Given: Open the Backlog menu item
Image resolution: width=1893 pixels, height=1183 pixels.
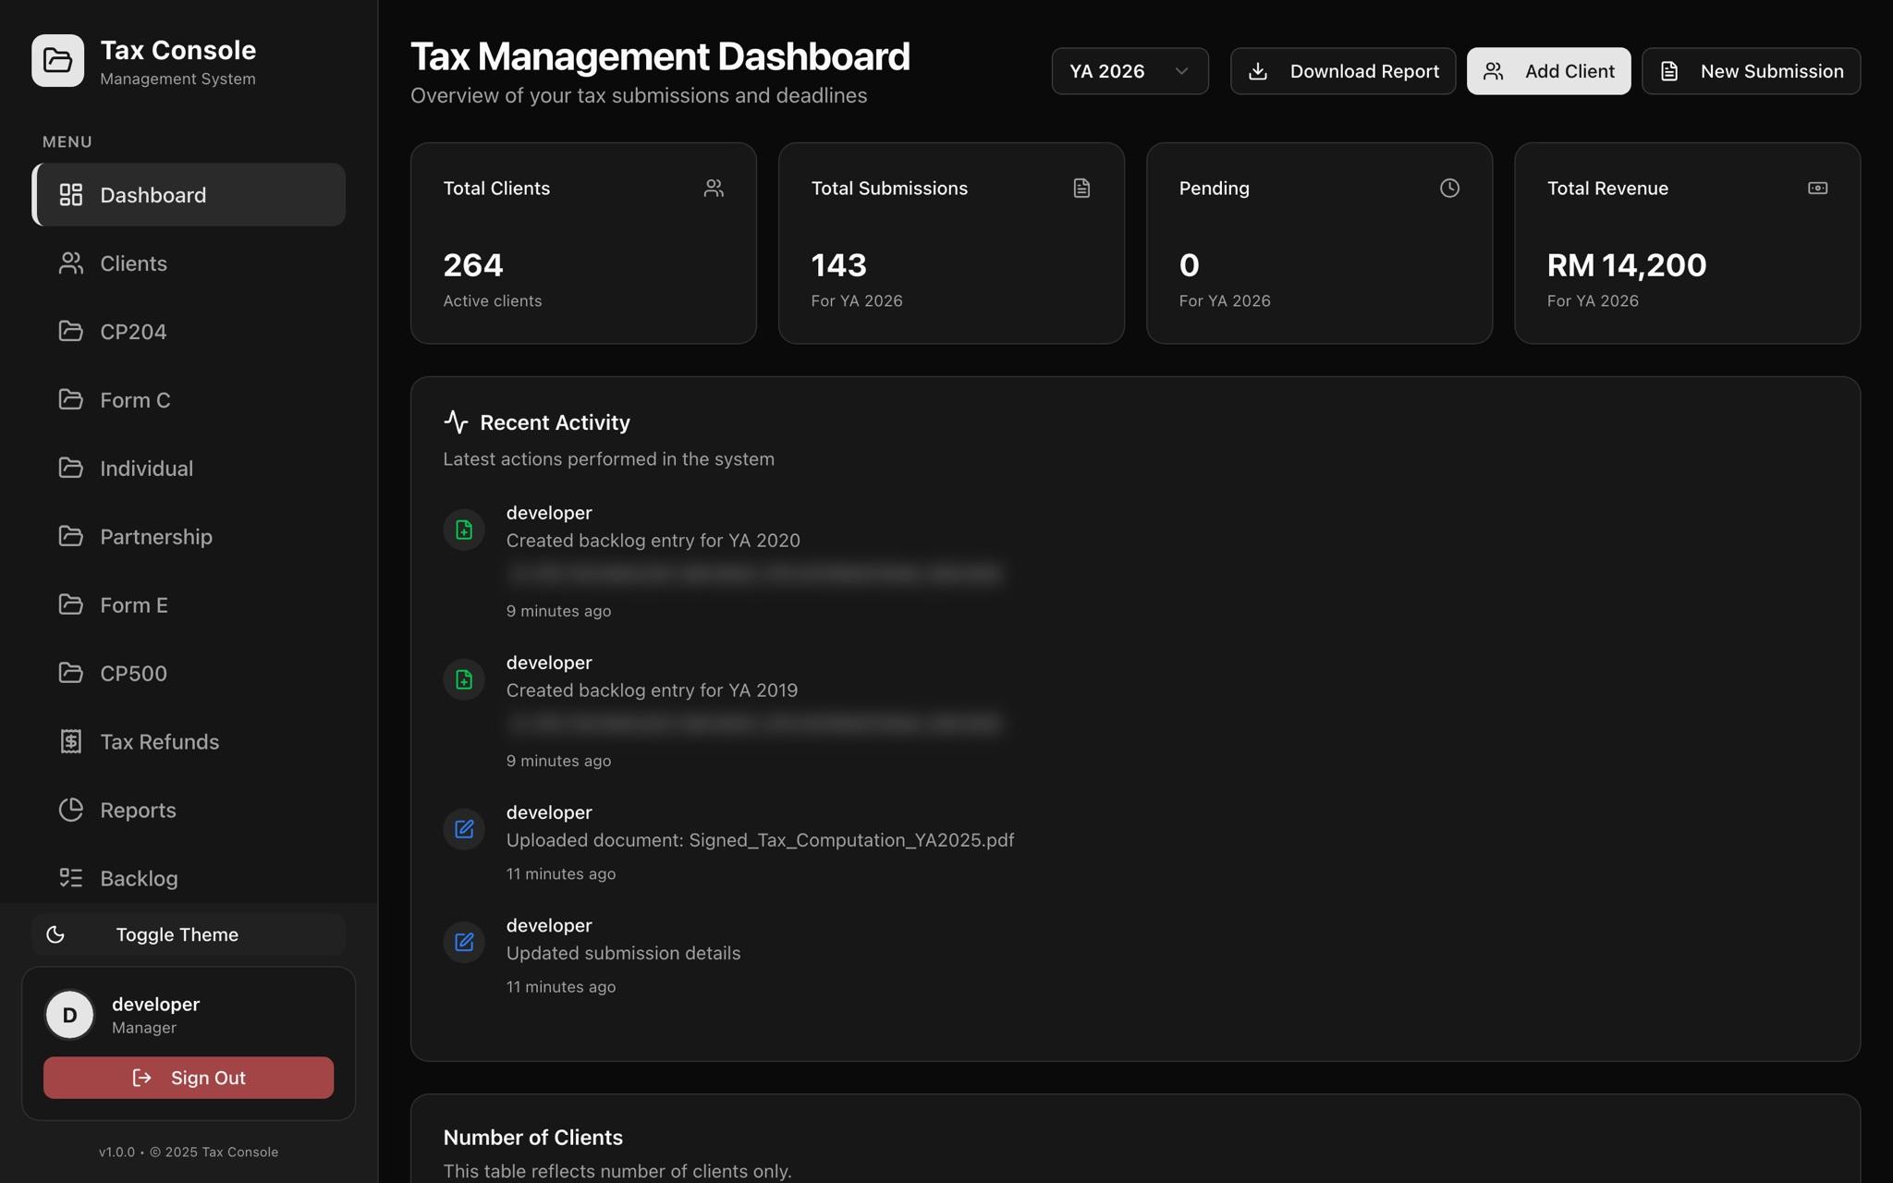Looking at the screenshot, I should point(189,878).
